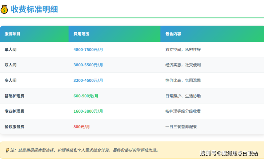264x159 pixels.
Task: Click the yellow pricing note banner
Action: [107, 150]
